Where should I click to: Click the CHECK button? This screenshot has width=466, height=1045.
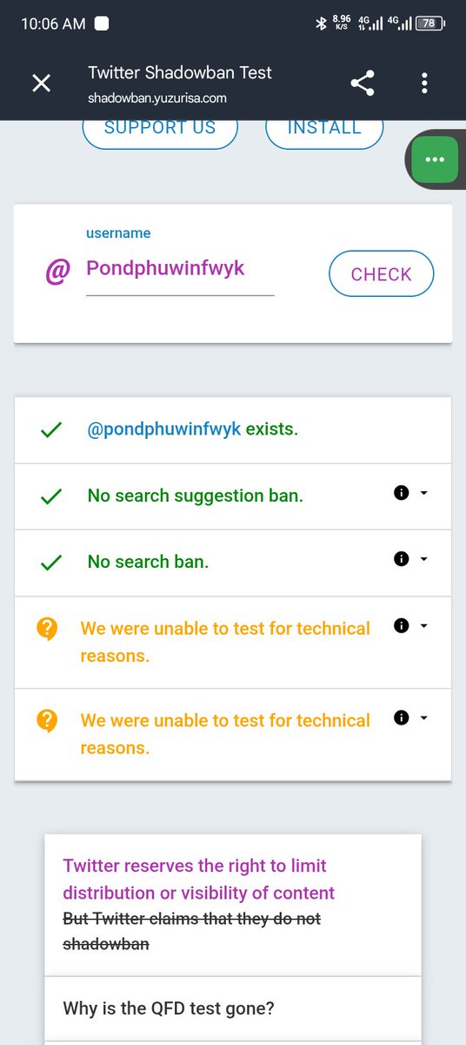point(381,274)
